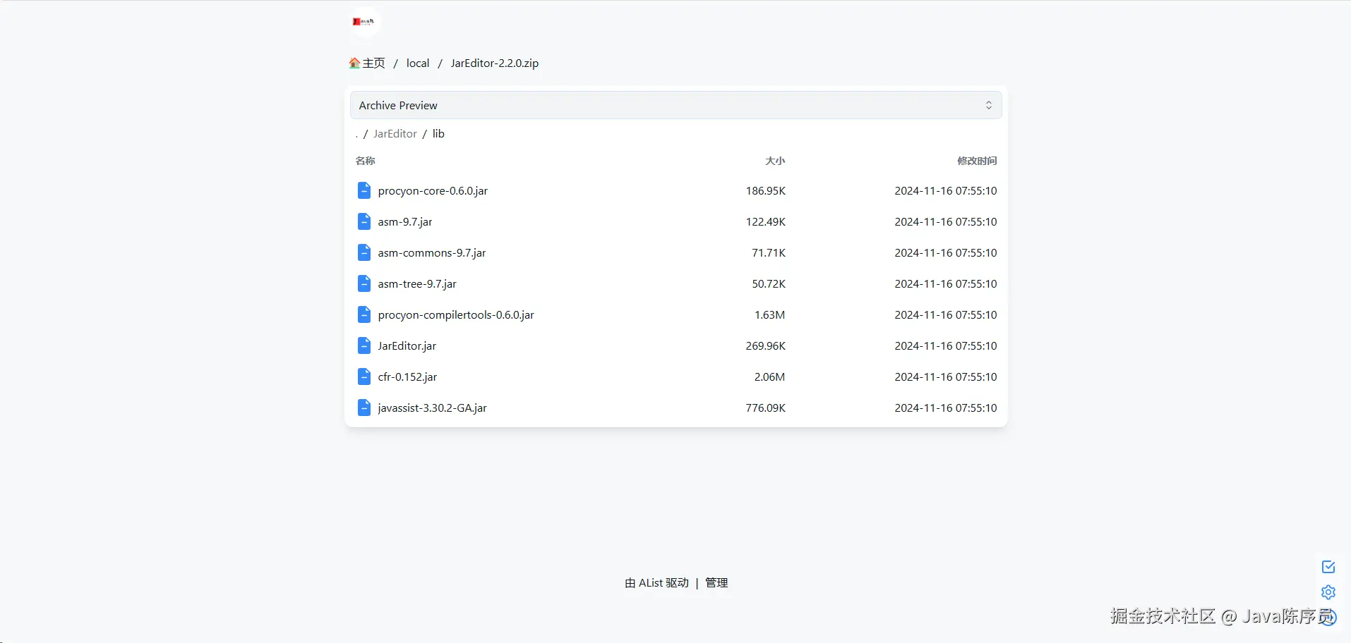Select cfr-0.152.jar file name

click(x=407, y=377)
